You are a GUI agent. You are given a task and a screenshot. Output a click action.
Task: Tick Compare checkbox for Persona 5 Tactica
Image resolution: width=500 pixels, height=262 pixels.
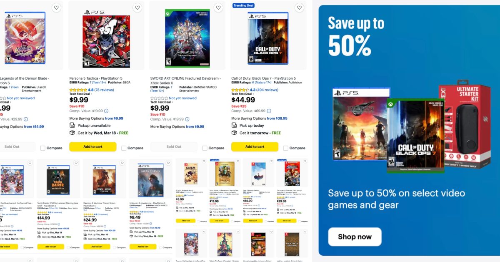click(124, 148)
